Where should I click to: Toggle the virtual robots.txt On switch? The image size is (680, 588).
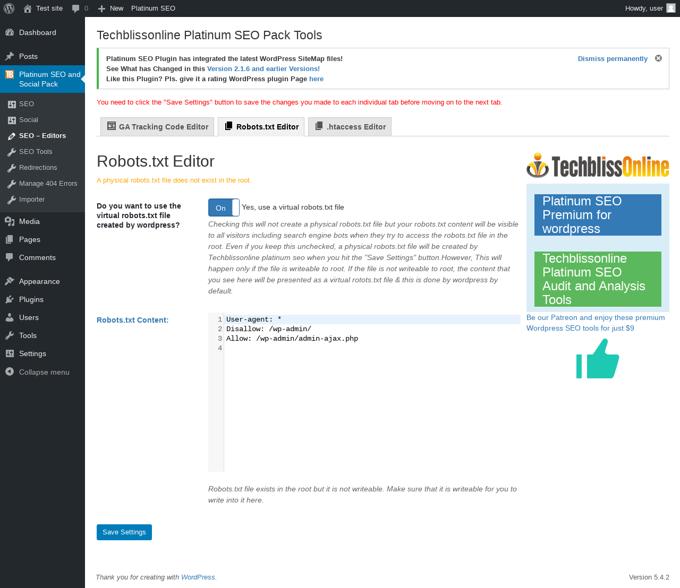tap(224, 207)
